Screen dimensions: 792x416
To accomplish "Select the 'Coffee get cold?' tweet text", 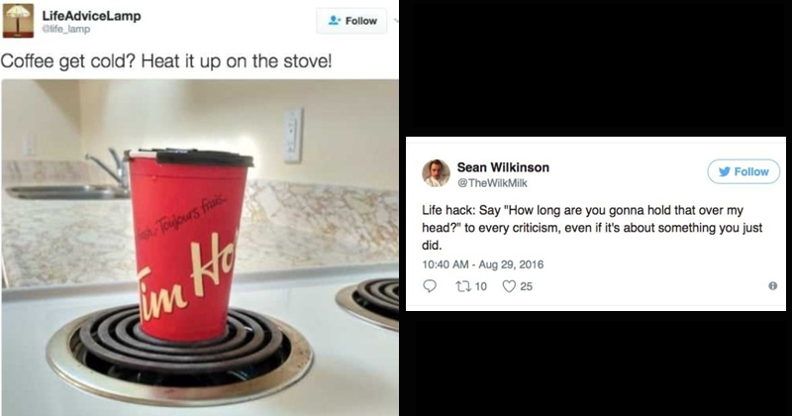I will (x=166, y=61).
